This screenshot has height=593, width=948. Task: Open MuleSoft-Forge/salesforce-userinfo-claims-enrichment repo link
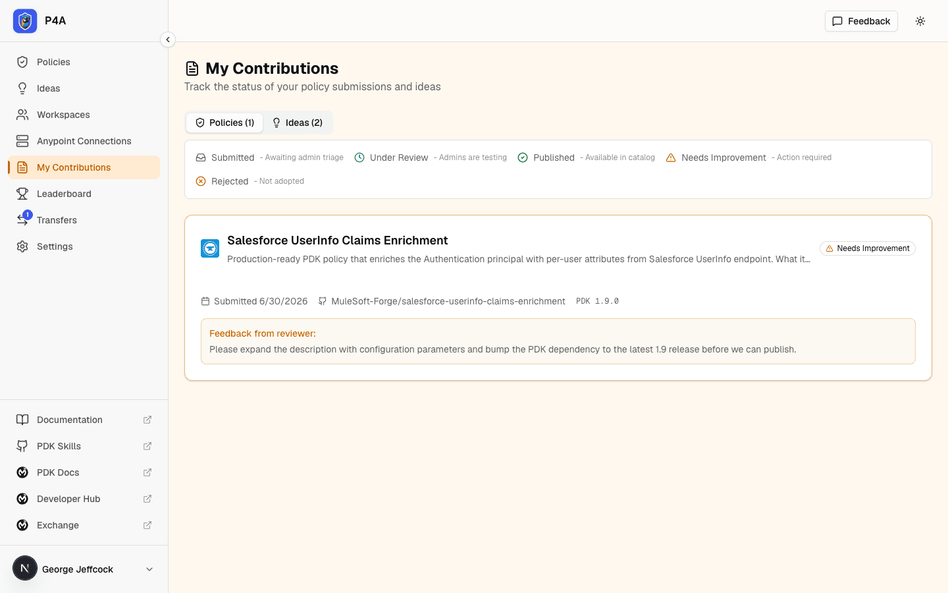(x=448, y=301)
